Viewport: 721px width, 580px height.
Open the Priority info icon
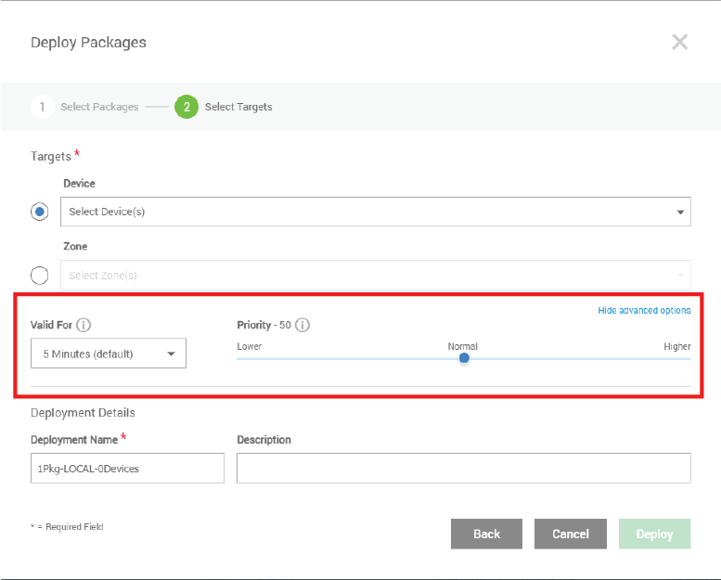point(303,325)
